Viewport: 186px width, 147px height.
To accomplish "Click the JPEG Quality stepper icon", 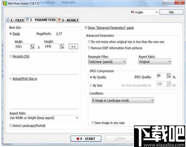I will [x=169, y=76].
